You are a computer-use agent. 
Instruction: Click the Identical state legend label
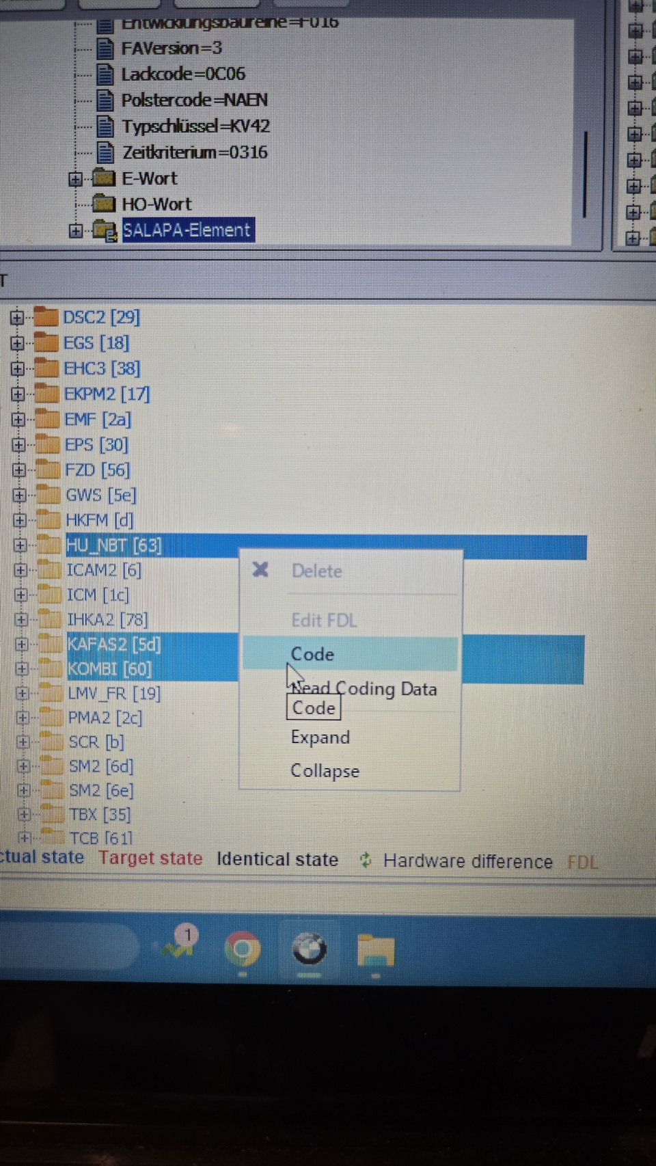click(277, 860)
